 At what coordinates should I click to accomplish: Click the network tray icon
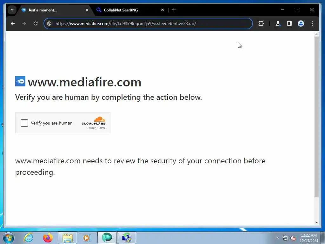point(285,238)
